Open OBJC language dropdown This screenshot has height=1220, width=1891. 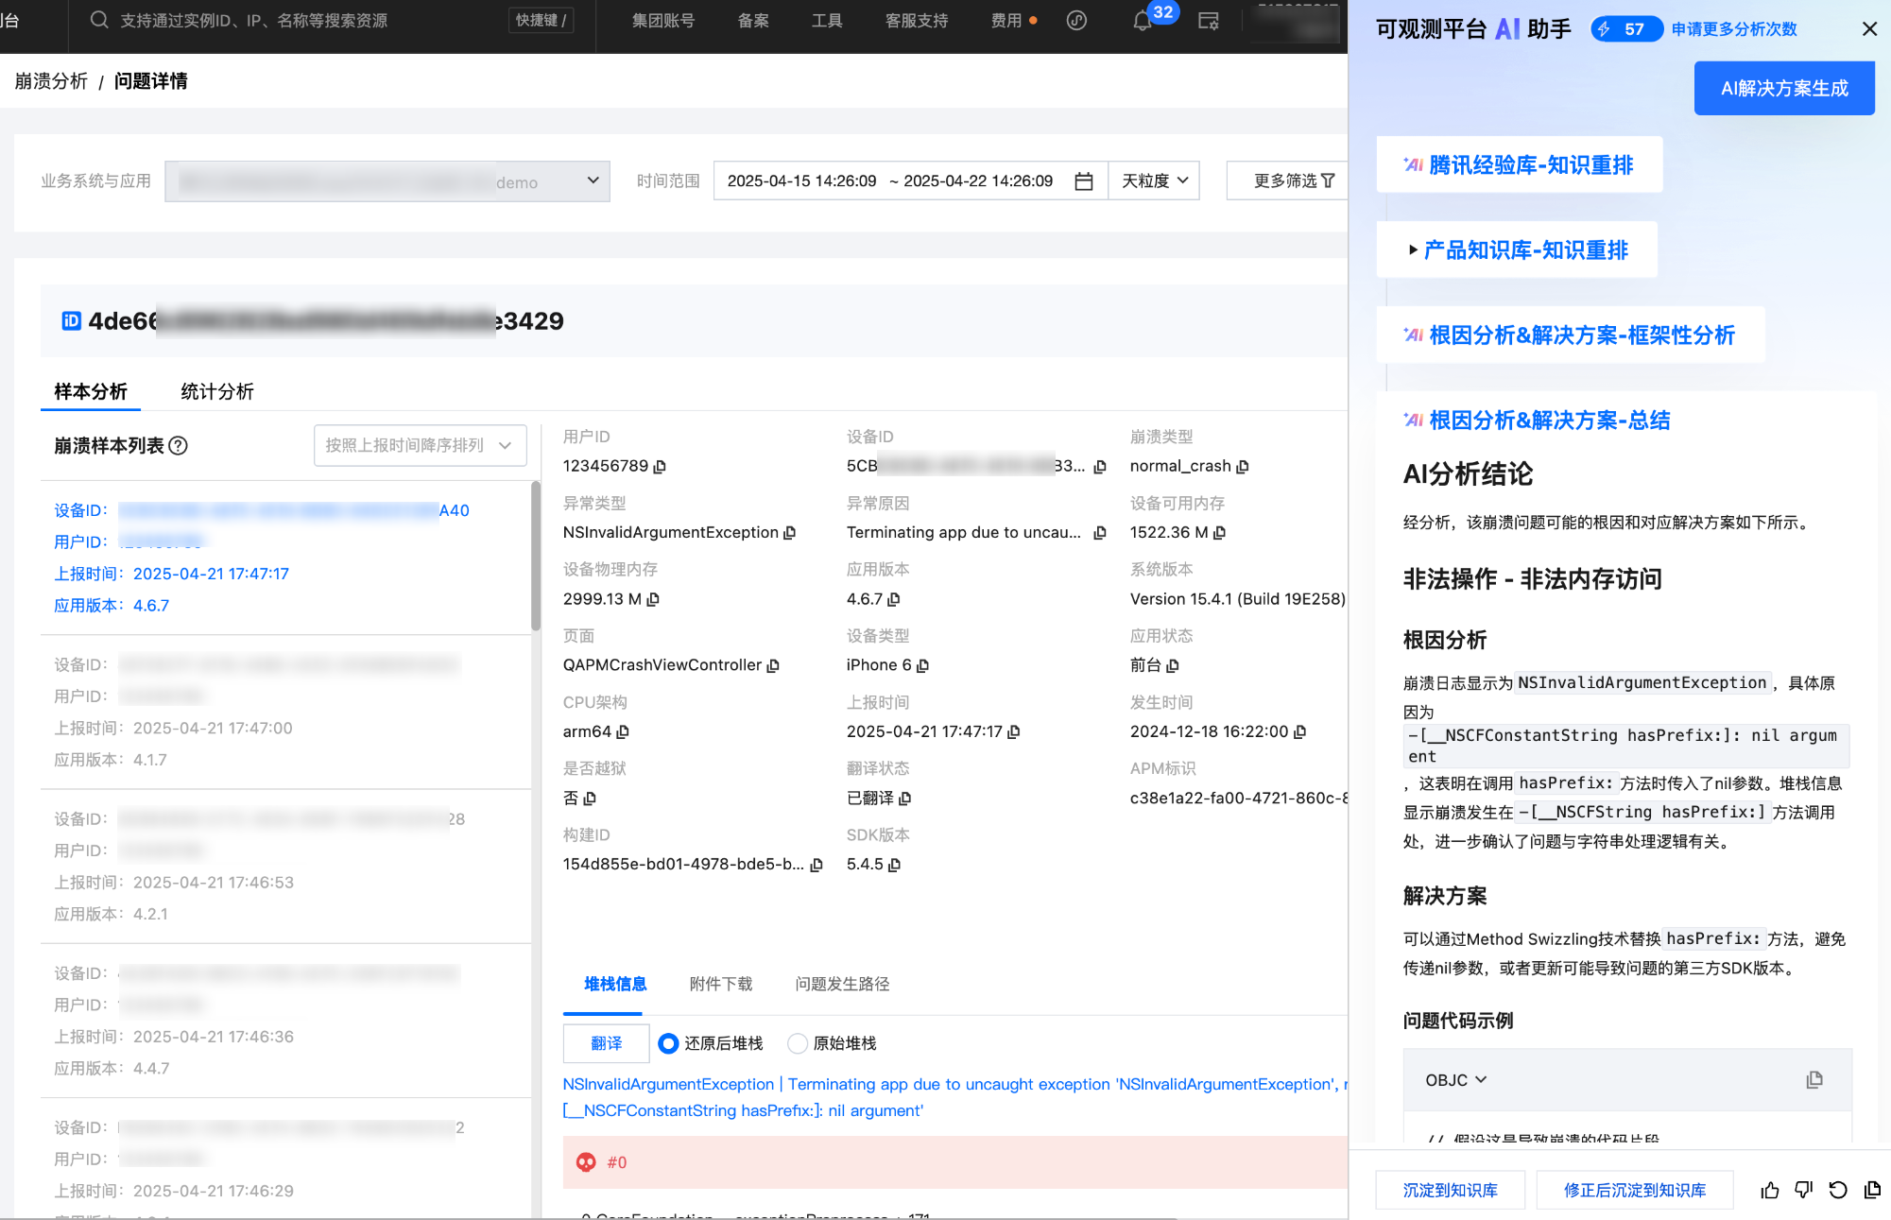click(x=1455, y=1080)
